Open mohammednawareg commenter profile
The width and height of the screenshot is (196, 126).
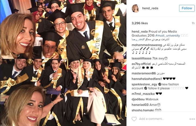coord(147,45)
